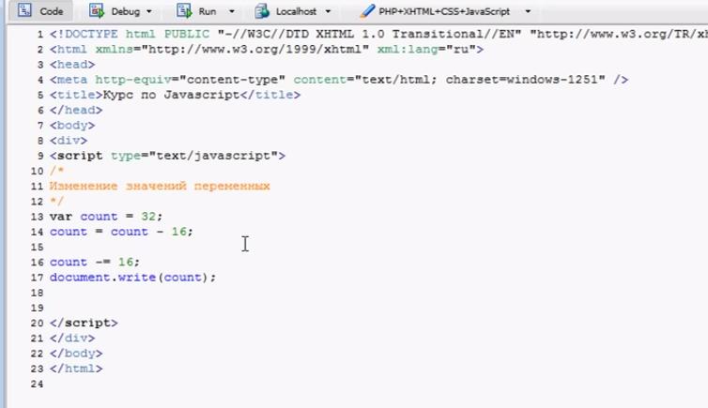Click 'var count = 32;' line
The width and height of the screenshot is (708, 408).
(106, 217)
